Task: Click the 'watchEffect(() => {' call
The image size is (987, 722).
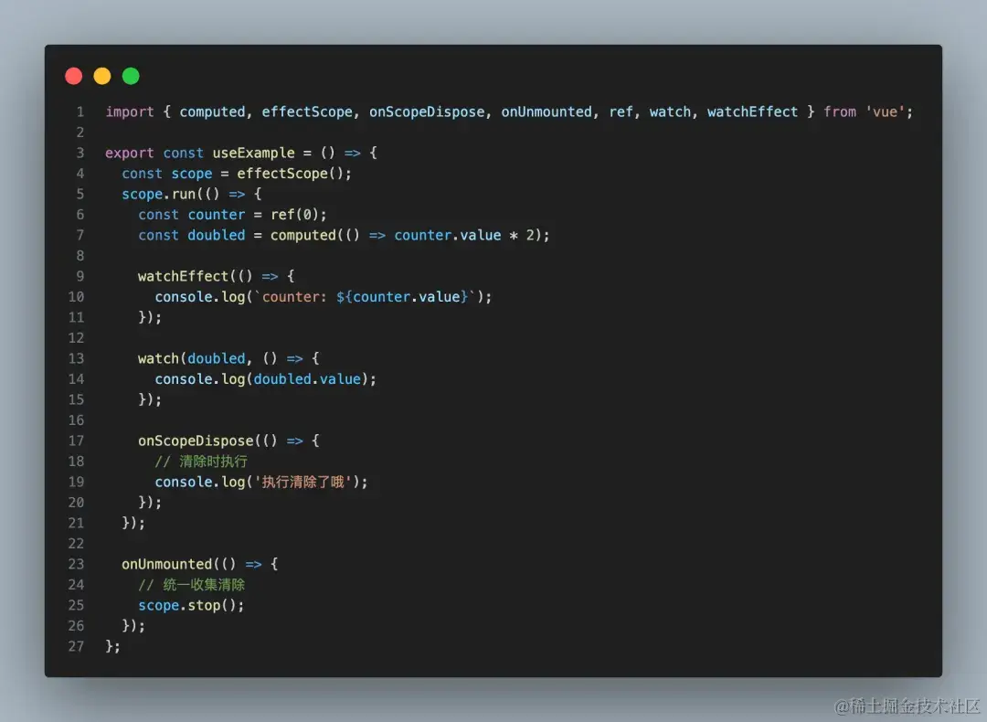Action: pyautogui.click(x=217, y=276)
